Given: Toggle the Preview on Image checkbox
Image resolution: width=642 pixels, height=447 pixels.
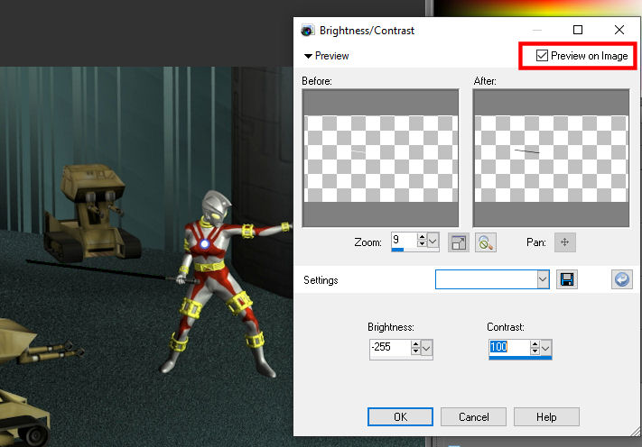Looking at the screenshot, I should coord(542,56).
